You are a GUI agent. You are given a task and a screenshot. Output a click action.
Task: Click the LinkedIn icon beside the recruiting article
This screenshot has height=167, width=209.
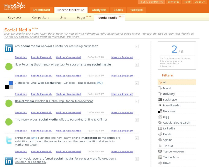9,48
